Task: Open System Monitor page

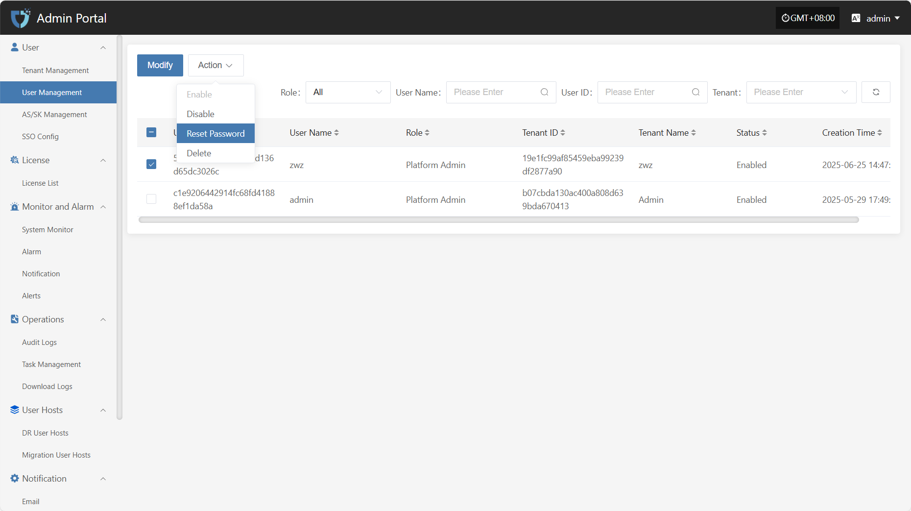Action: (x=58, y=229)
